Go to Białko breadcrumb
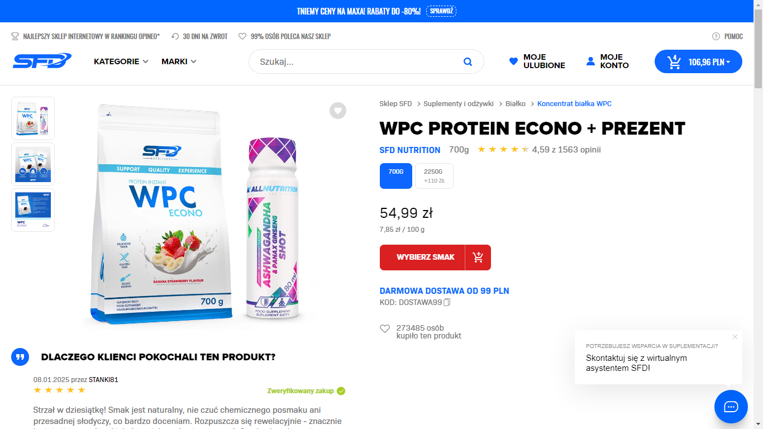763x429 pixels. [515, 104]
